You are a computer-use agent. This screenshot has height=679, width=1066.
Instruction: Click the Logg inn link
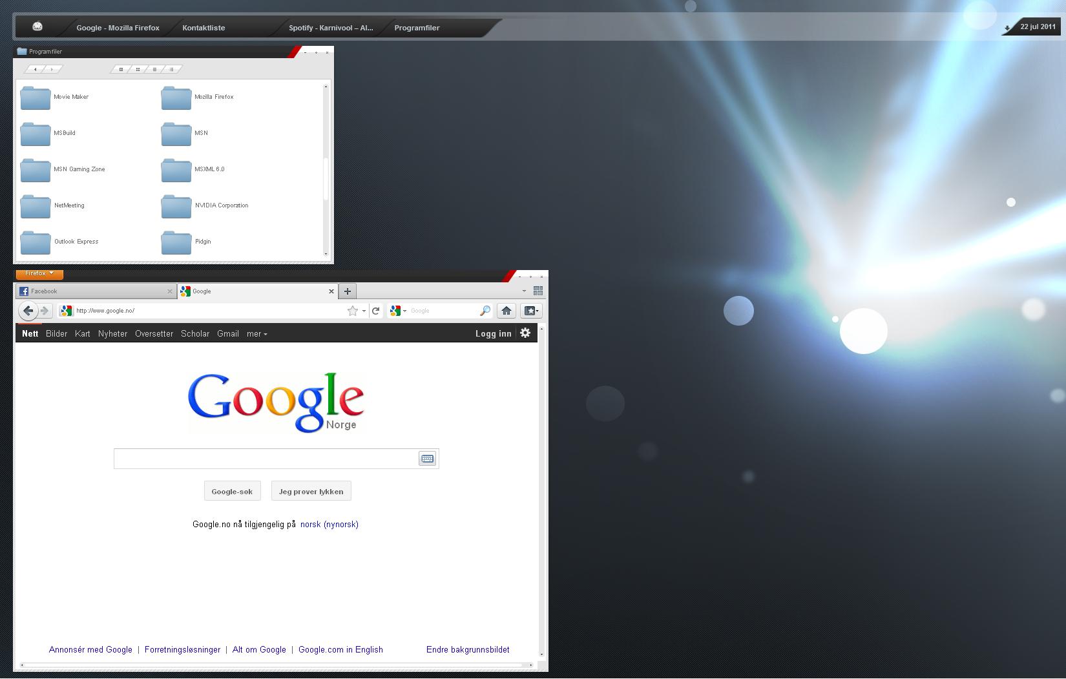494,334
